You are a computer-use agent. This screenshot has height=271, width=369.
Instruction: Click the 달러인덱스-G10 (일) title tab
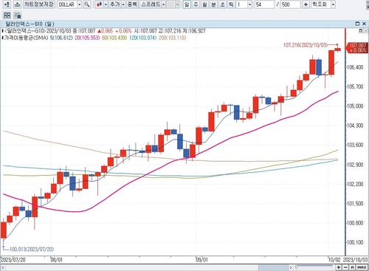tap(30, 24)
